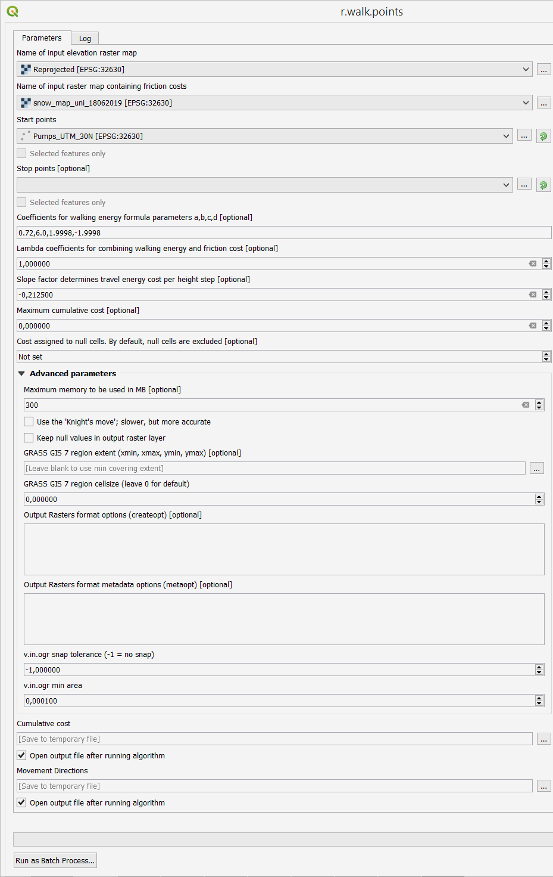Open the Stop points dropdown
The image size is (553, 877).
[x=507, y=185]
